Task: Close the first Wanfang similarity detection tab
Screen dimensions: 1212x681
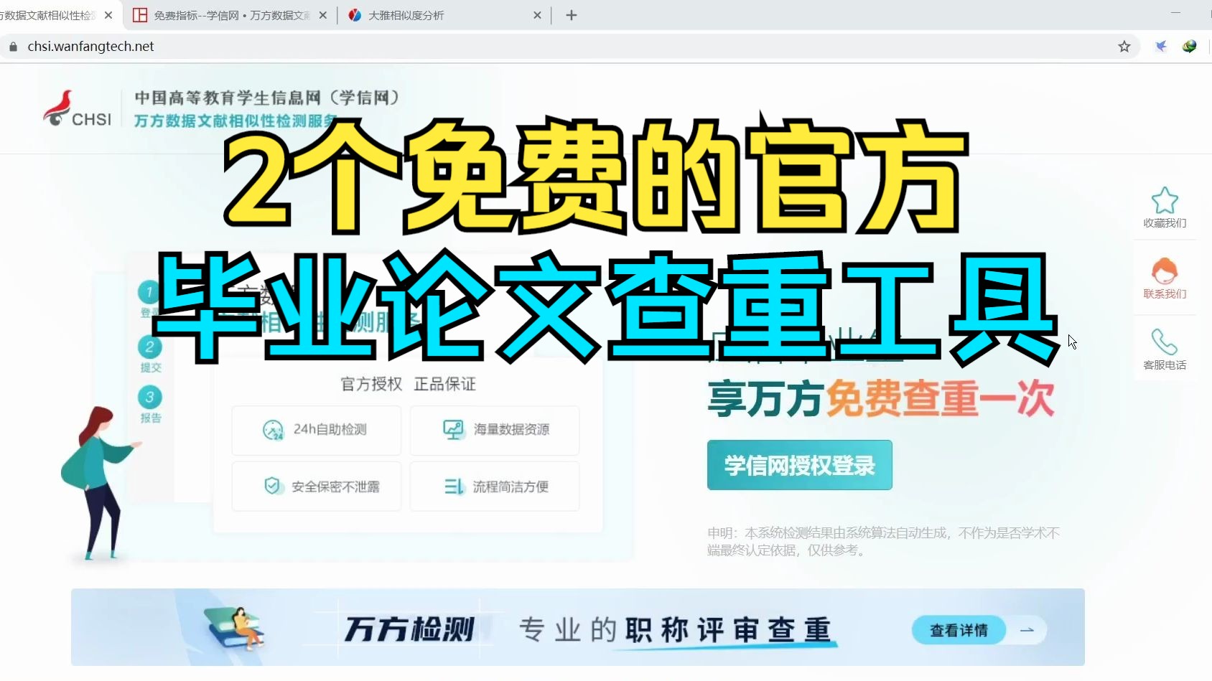Action: [x=108, y=15]
